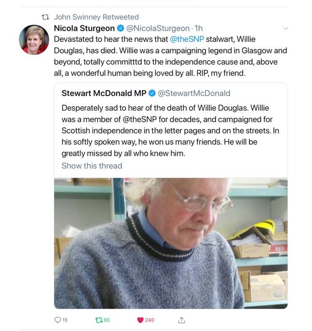Click Nicola Sturgeon's profile picture
312x331 pixels.
click(34, 40)
